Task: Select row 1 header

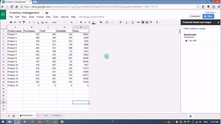Action: click(x=3, y=31)
